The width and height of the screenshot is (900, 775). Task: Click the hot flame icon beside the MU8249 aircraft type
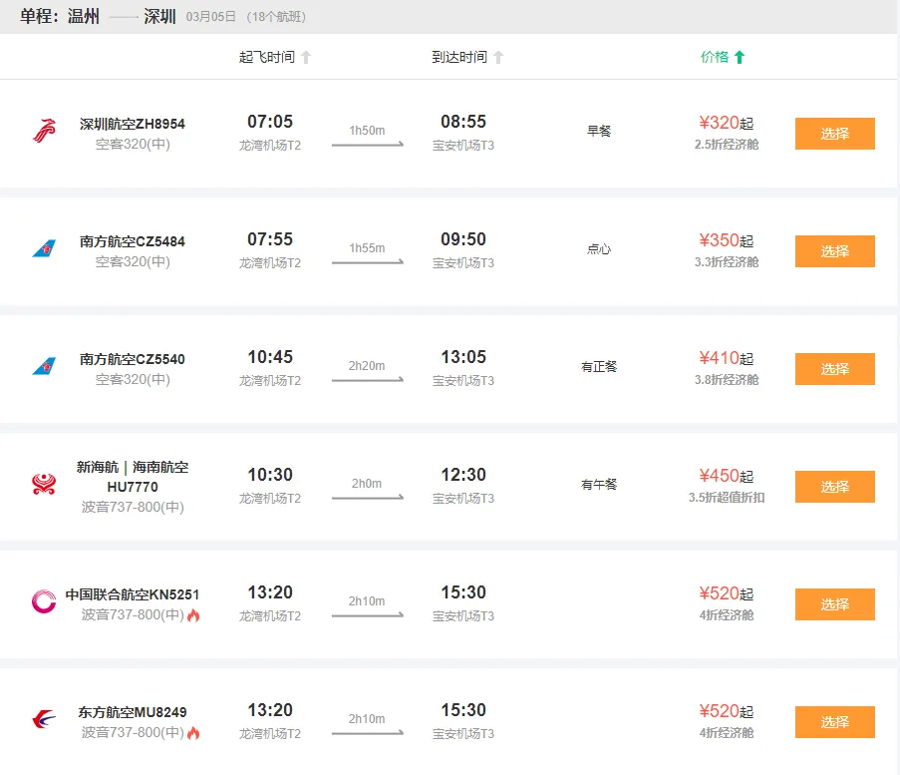(x=193, y=733)
